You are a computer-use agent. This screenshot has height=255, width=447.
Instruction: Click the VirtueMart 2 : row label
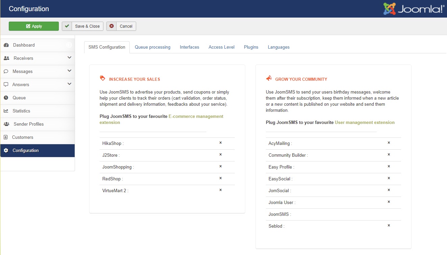click(115, 191)
